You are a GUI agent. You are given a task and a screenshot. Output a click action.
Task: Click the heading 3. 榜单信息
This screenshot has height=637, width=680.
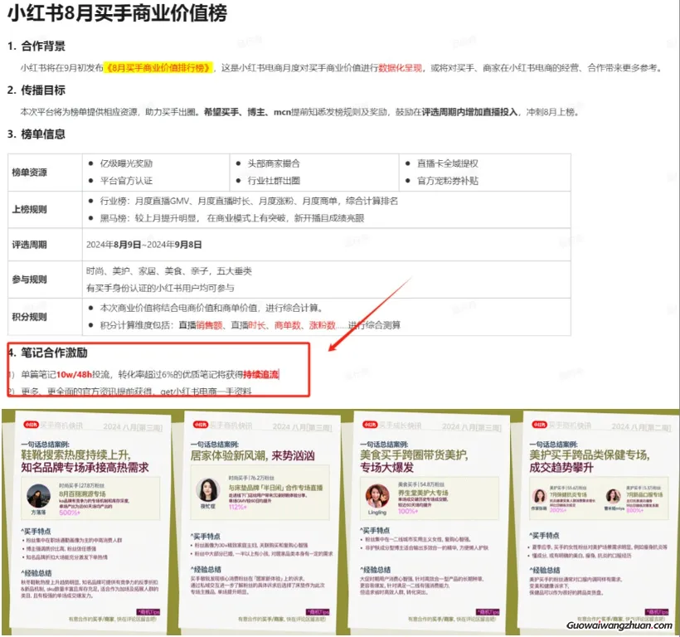[x=36, y=134]
